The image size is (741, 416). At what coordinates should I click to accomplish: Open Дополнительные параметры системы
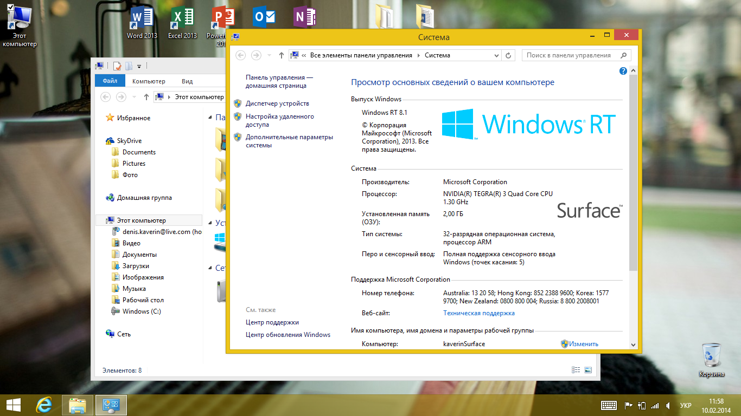(289, 141)
